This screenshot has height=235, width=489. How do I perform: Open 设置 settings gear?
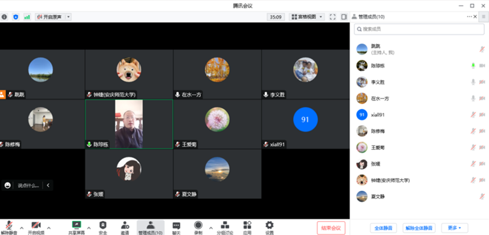click(270, 226)
